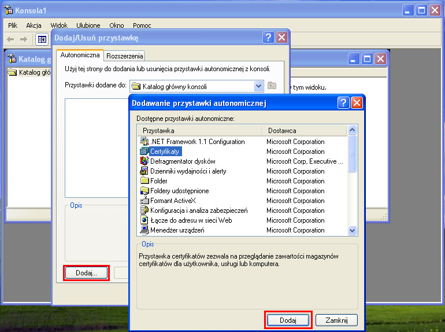
Task: Click the Menedżer urządzeń row text
Action: 177,230
